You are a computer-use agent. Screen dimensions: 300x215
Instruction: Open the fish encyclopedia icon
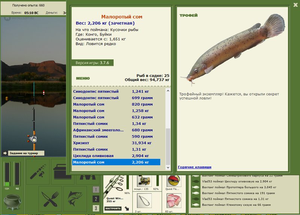(75, 199)
